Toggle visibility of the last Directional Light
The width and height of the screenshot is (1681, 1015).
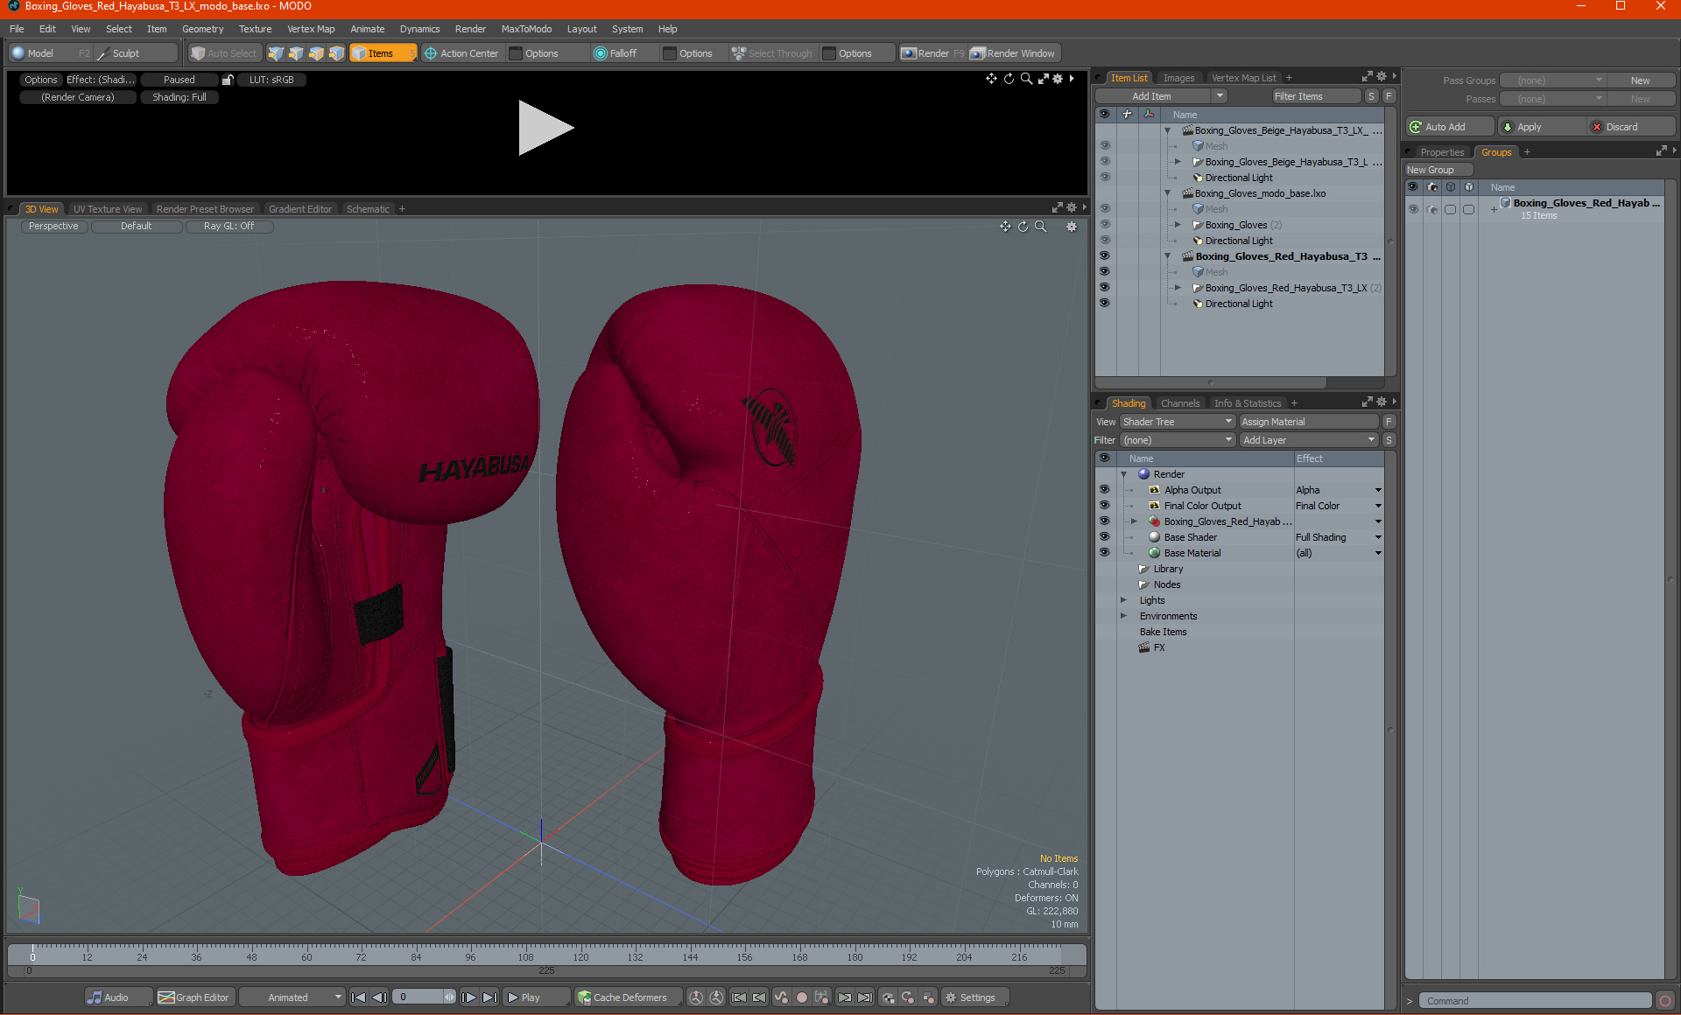[1105, 304]
